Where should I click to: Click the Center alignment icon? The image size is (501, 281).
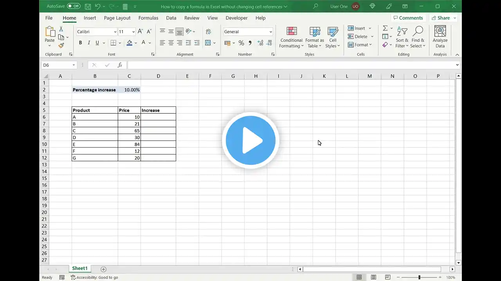click(171, 43)
